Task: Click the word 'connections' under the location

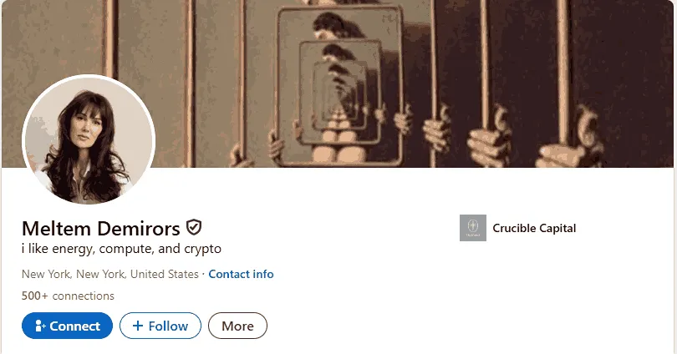Action: (x=84, y=296)
